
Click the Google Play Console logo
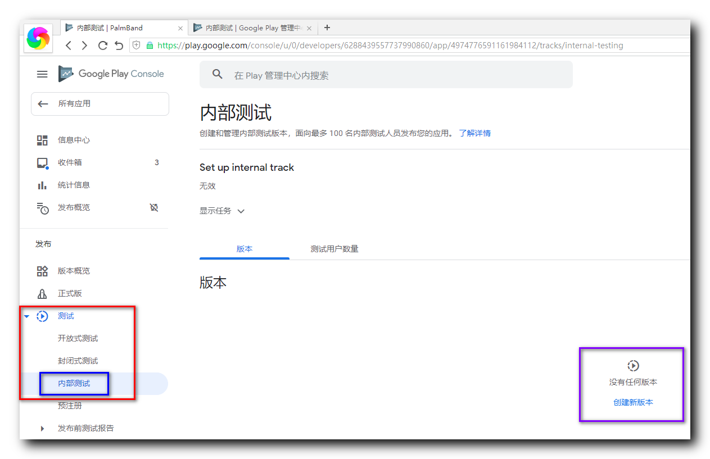point(111,74)
